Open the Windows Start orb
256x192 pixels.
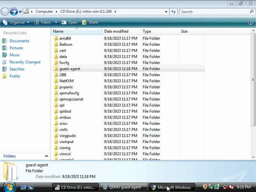point(9,187)
